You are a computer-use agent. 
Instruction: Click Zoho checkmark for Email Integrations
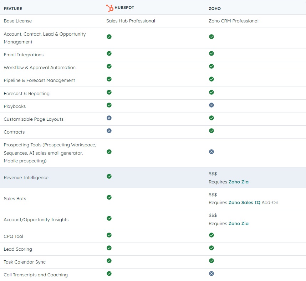211,53
